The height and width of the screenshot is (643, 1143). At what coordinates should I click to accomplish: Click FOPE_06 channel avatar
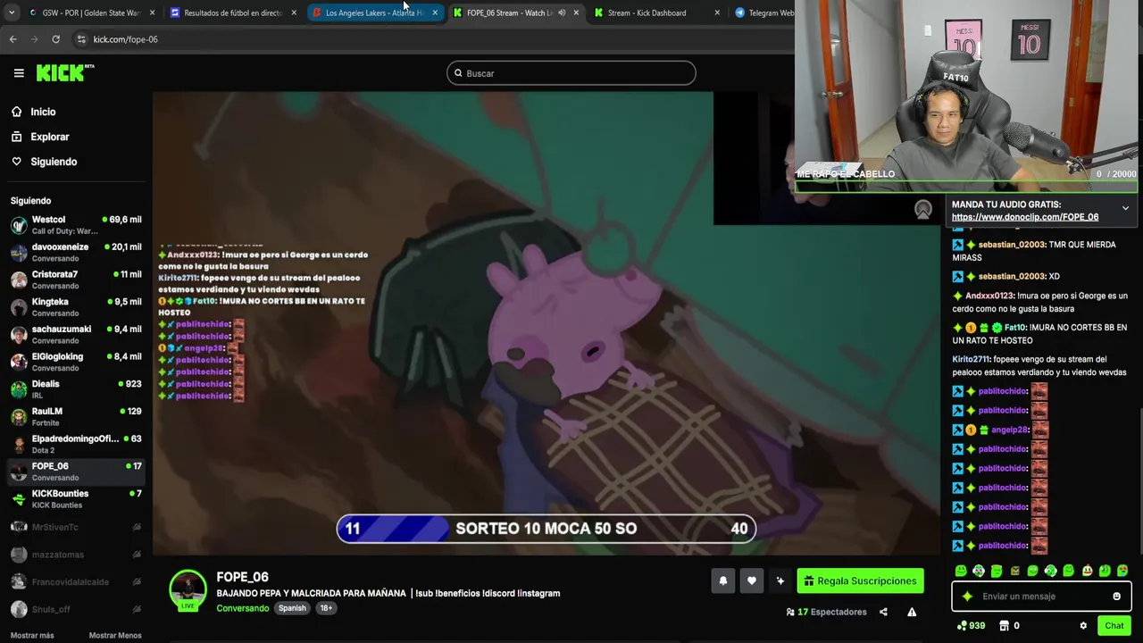[188, 589]
